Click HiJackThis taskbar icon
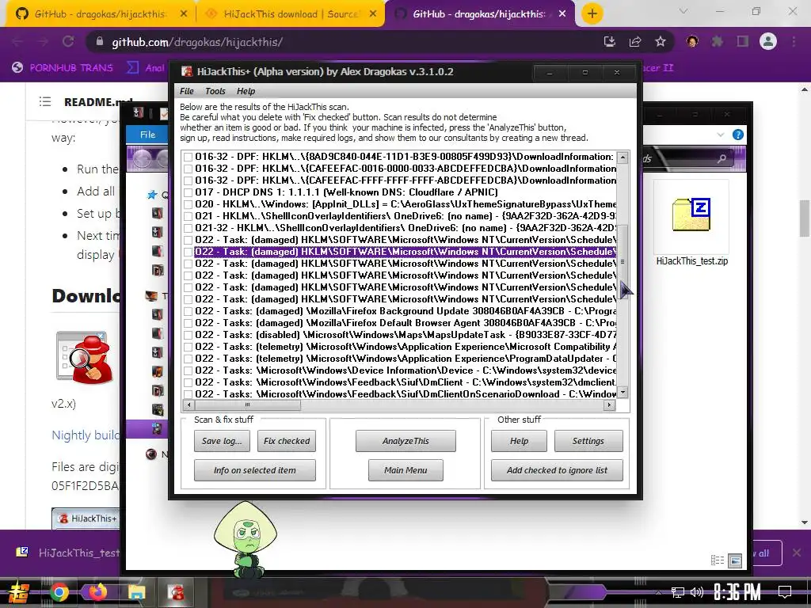Viewport: 811px width, 608px height. coord(176,592)
